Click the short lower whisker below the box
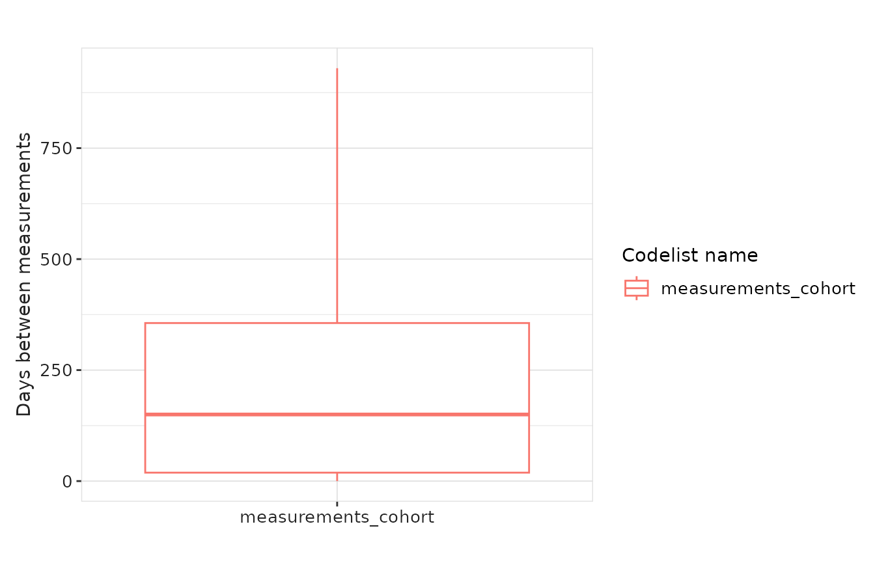The height and width of the screenshot is (563, 875). [x=337, y=476]
